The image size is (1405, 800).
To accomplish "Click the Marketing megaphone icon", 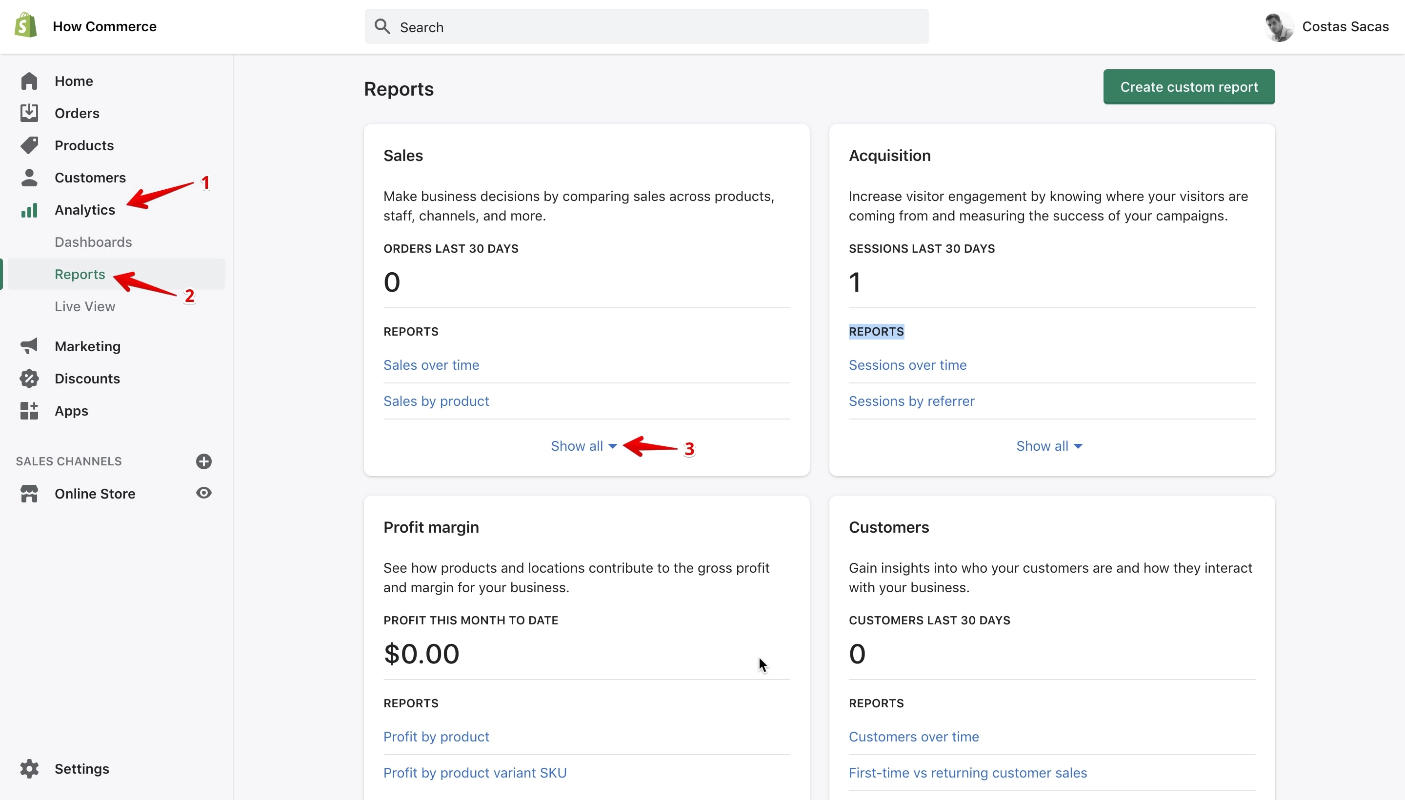I will point(29,346).
